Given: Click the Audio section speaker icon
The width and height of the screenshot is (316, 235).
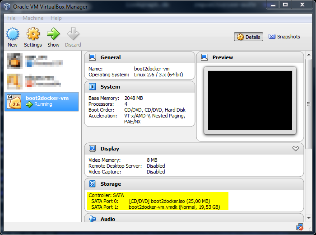Looking at the screenshot, I should coord(93,219).
